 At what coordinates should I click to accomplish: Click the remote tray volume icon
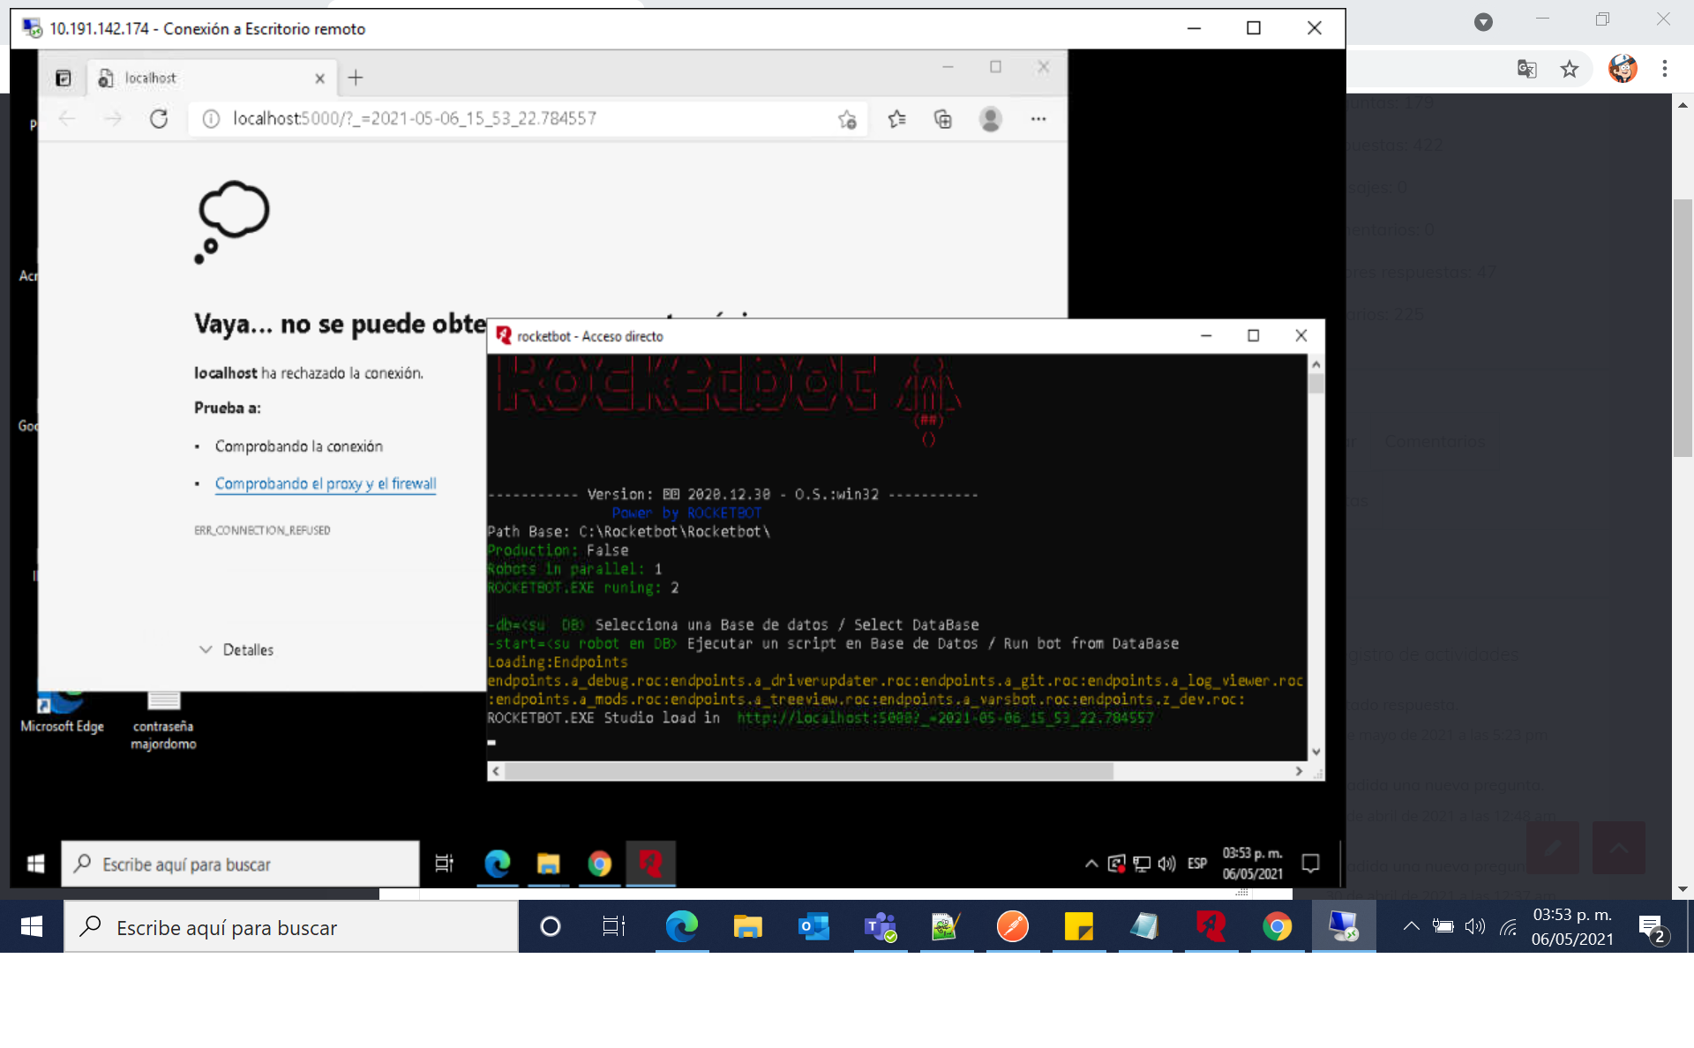click(x=1166, y=864)
